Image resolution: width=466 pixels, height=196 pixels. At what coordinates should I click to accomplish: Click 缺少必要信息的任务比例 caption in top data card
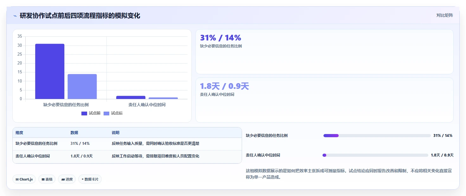tap(221, 46)
